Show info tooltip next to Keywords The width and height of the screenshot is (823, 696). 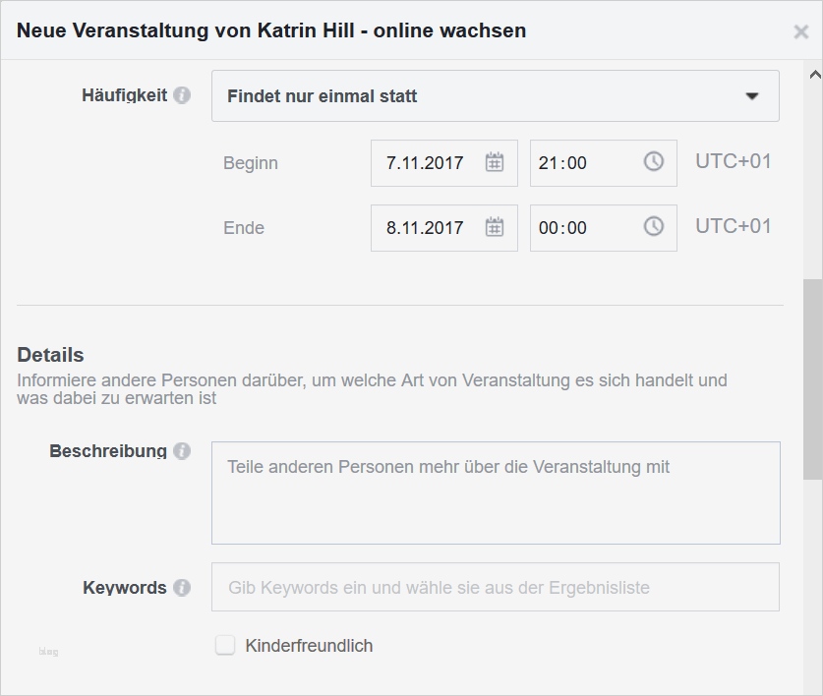(x=182, y=588)
